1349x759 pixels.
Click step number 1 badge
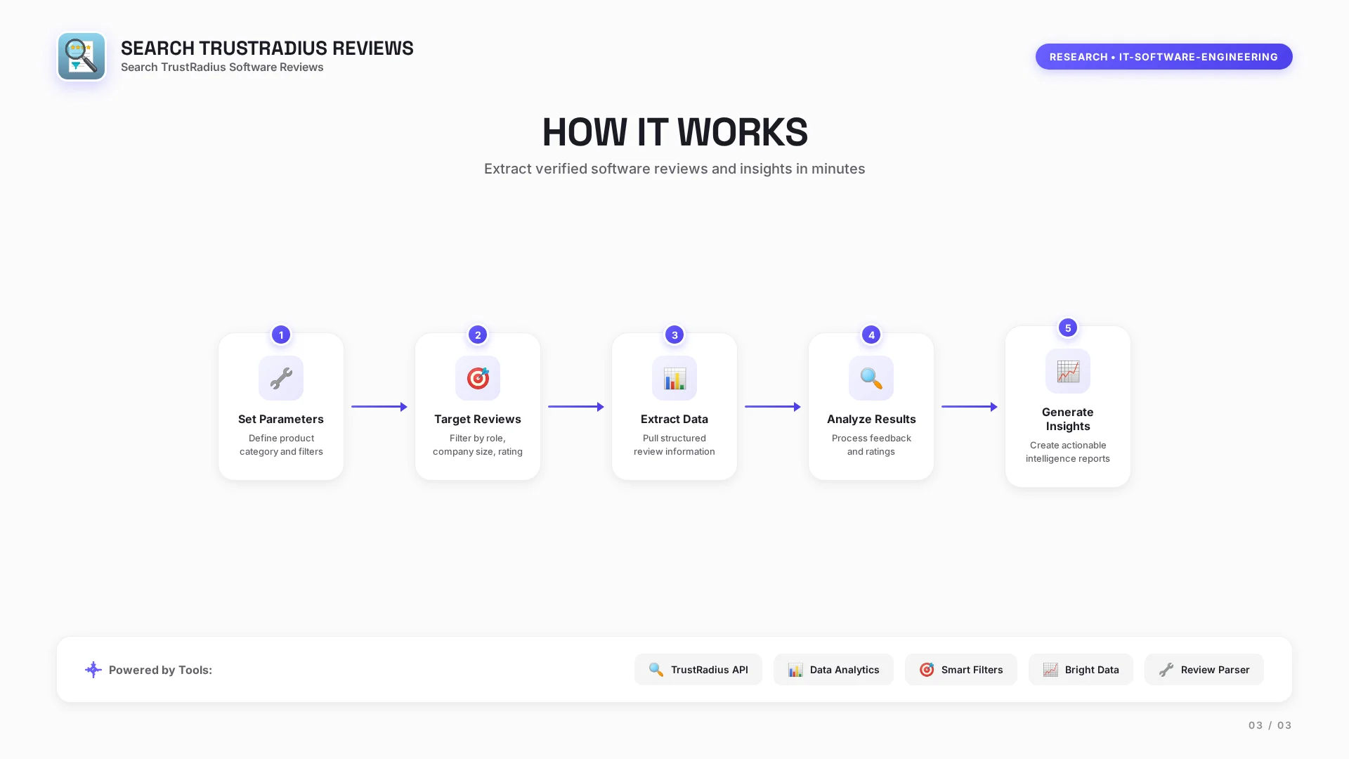pos(281,335)
